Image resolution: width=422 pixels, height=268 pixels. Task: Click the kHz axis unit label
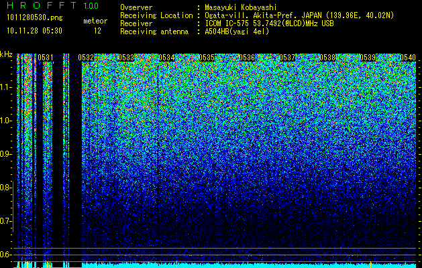pos(6,54)
